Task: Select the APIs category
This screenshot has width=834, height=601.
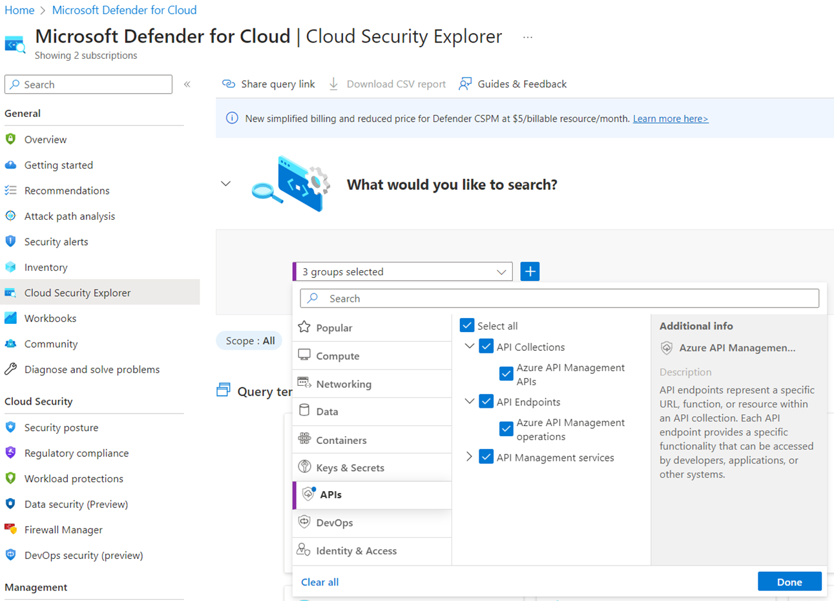Action: tap(372, 495)
